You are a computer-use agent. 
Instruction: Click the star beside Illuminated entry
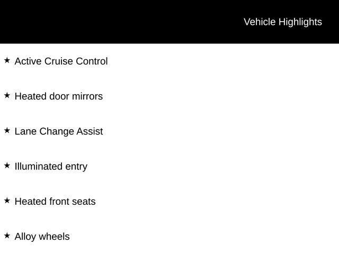7,165
